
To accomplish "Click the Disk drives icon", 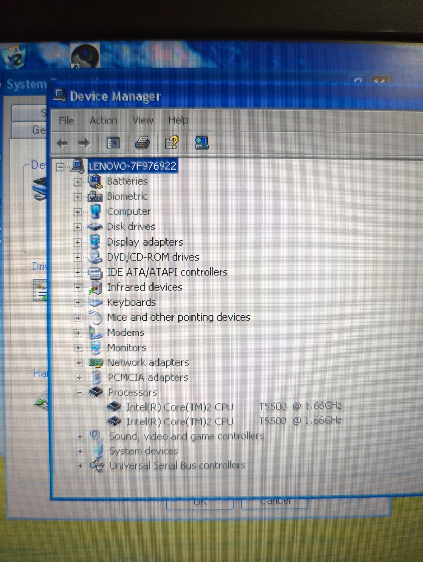I will point(95,227).
